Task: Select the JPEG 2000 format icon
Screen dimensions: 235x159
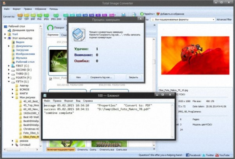Action: click(x=56, y=15)
